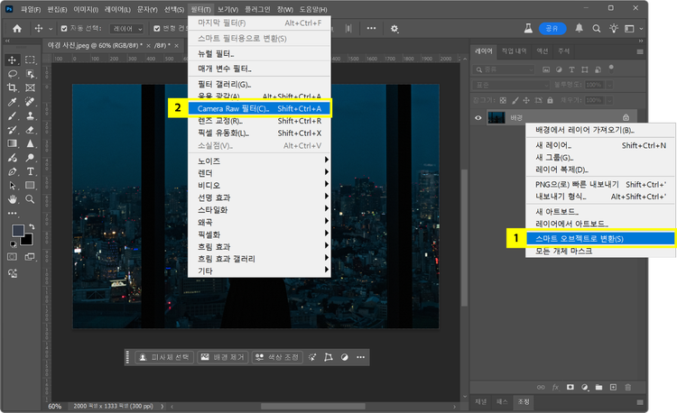The height and width of the screenshot is (413, 677).
Task: Open more options ellipsis in options bar
Action: click(x=371, y=29)
